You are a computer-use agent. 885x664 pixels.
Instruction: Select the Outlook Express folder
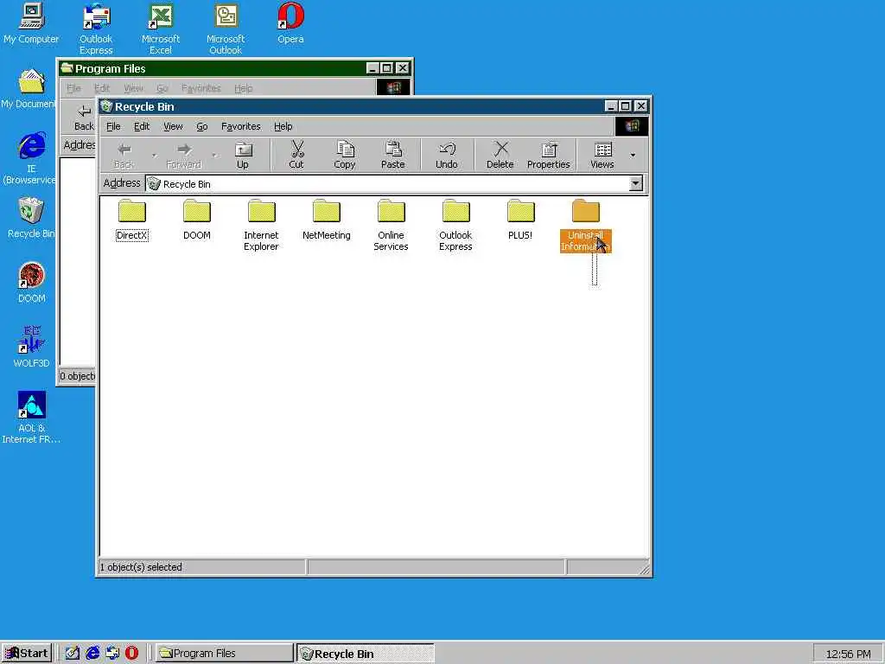(x=455, y=225)
